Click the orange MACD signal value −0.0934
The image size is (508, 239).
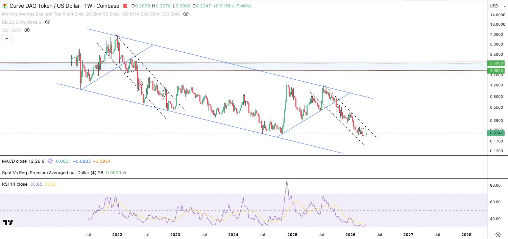point(101,161)
